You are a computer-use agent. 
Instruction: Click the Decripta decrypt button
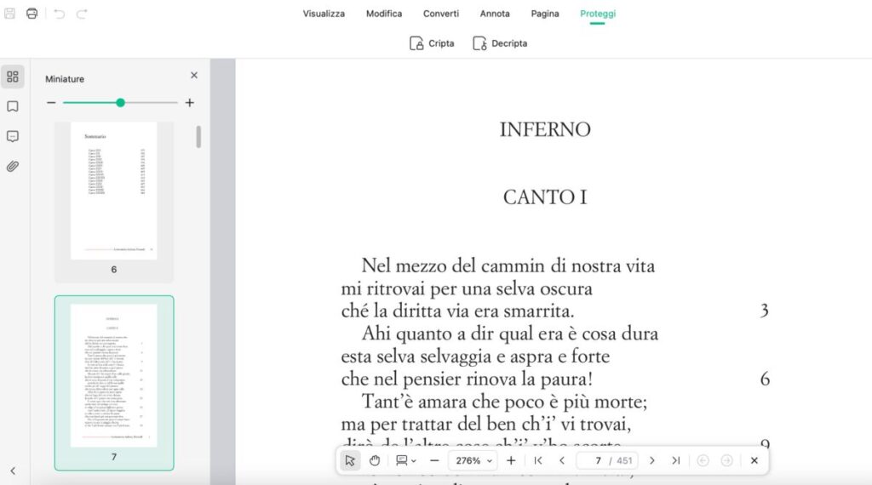pos(500,43)
